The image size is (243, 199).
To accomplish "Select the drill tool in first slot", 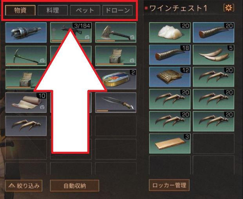I will click(x=26, y=33).
